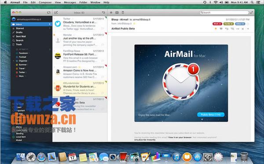Click the flag icon on the Monster email row

103,45
